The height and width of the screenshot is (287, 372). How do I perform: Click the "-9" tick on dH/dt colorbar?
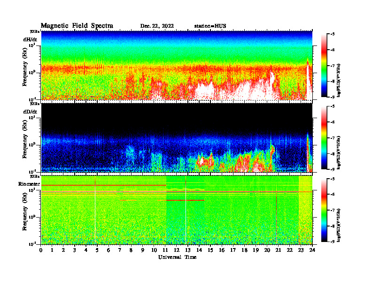tap(332, 97)
